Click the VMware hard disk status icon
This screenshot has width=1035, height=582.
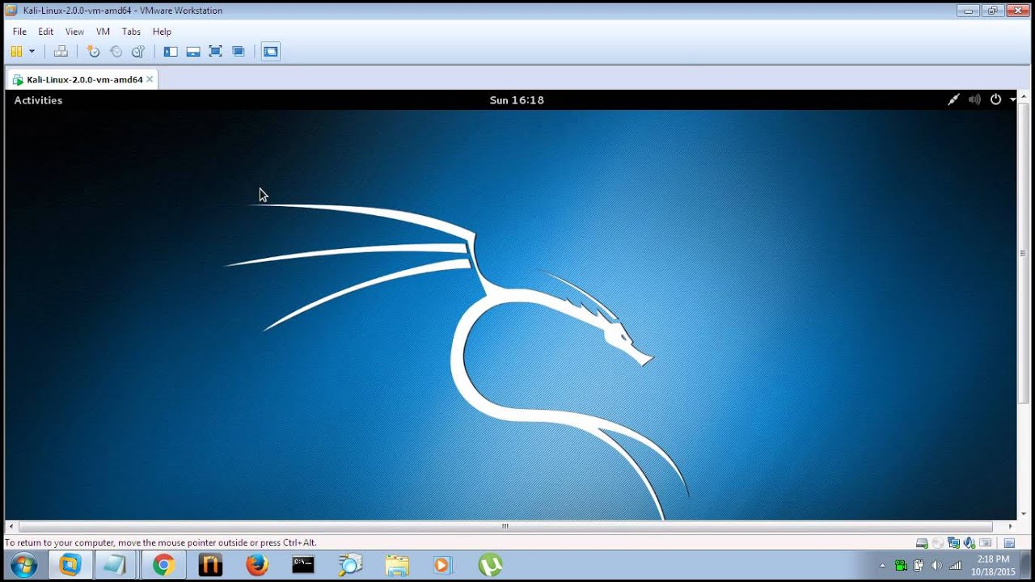tap(922, 543)
